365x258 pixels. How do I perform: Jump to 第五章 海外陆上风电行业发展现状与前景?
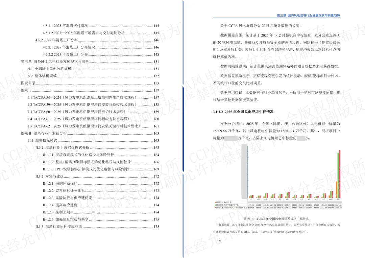coord(90,62)
